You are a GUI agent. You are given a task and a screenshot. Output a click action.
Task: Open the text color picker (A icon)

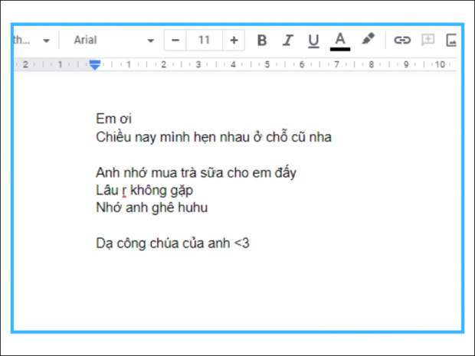tap(340, 41)
